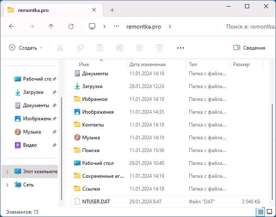Click the Share icon in toolbar
This screenshot has width=276, height=217.
140,48
